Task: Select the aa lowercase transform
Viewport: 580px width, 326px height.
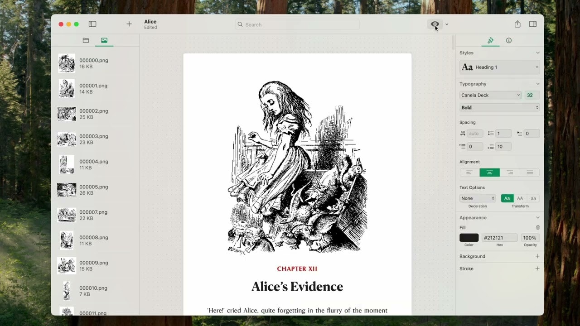Action: coord(533,198)
